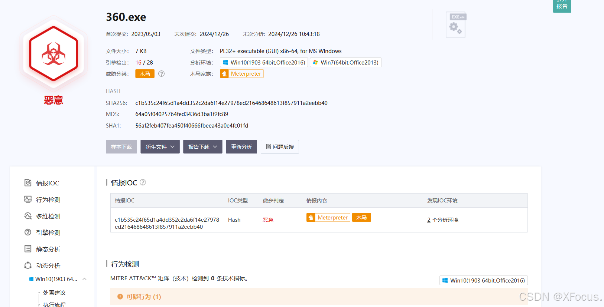The width and height of the screenshot is (604, 307).
Task: Click the 动态分析 sidebar icon
Action: tap(28, 265)
